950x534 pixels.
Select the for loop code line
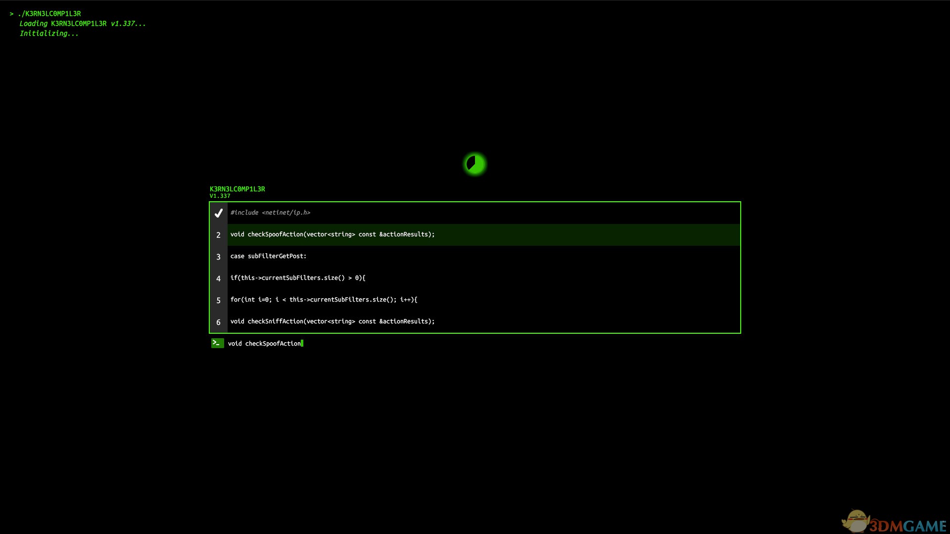[324, 300]
